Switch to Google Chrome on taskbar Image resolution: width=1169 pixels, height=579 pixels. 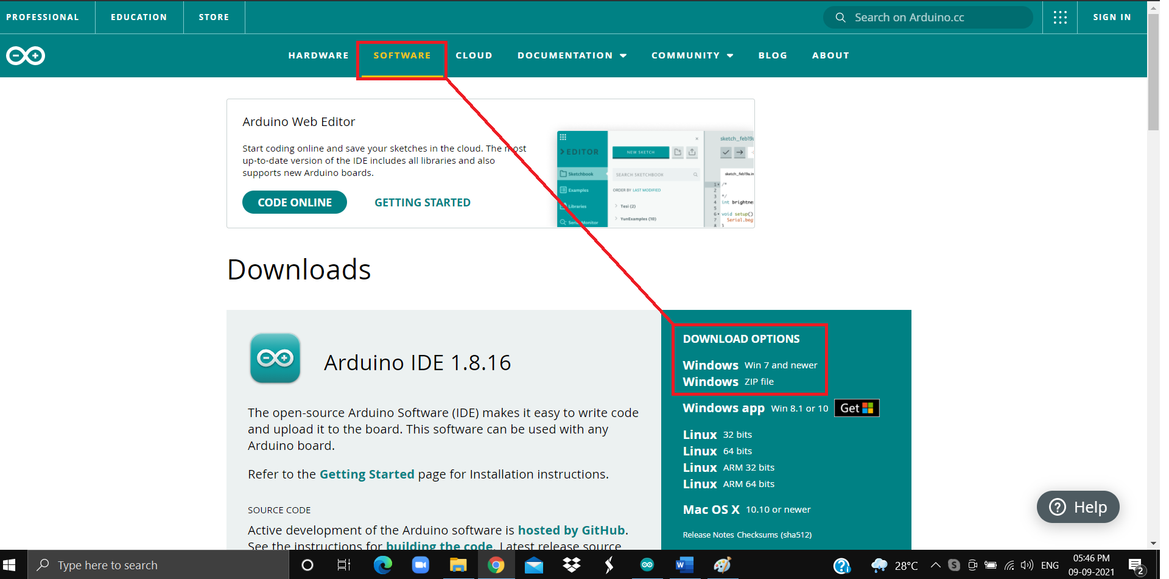[496, 565]
